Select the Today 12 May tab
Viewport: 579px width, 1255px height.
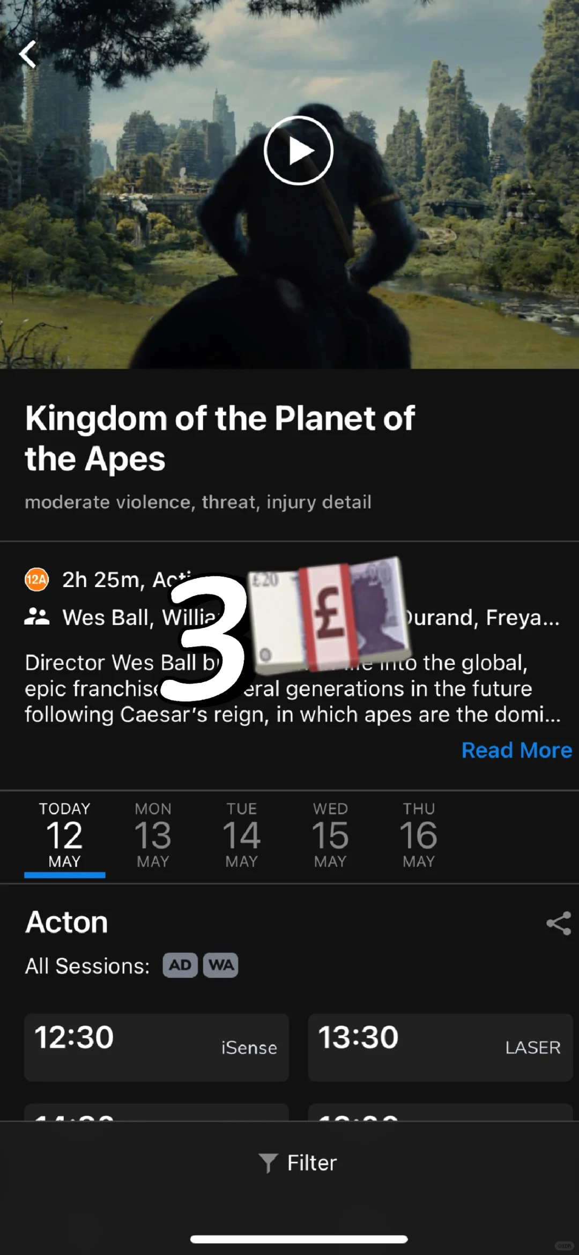pyautogui.click(x=64, y=834)
